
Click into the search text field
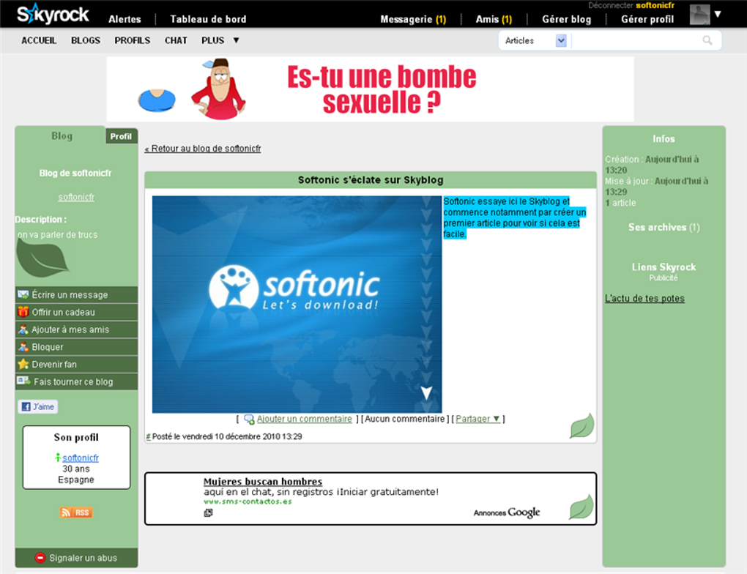pyautogui.click(x=636, y=40)
